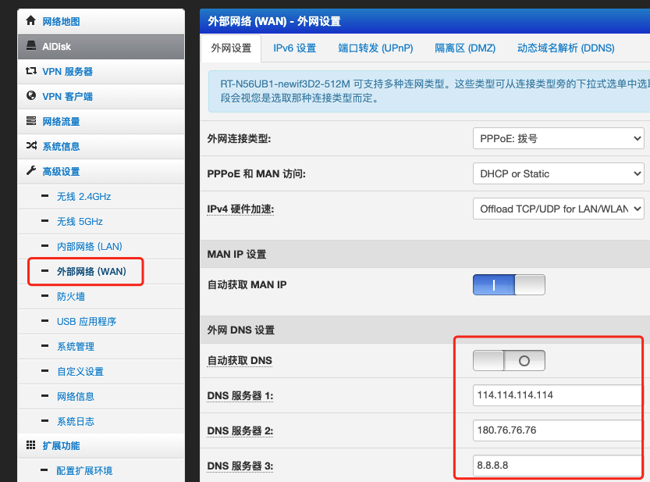Image resolution: width=650 pixels, height=482 pixels.
Task: Open the 防火墙 settings link
Action: click(x=71, y=296)
